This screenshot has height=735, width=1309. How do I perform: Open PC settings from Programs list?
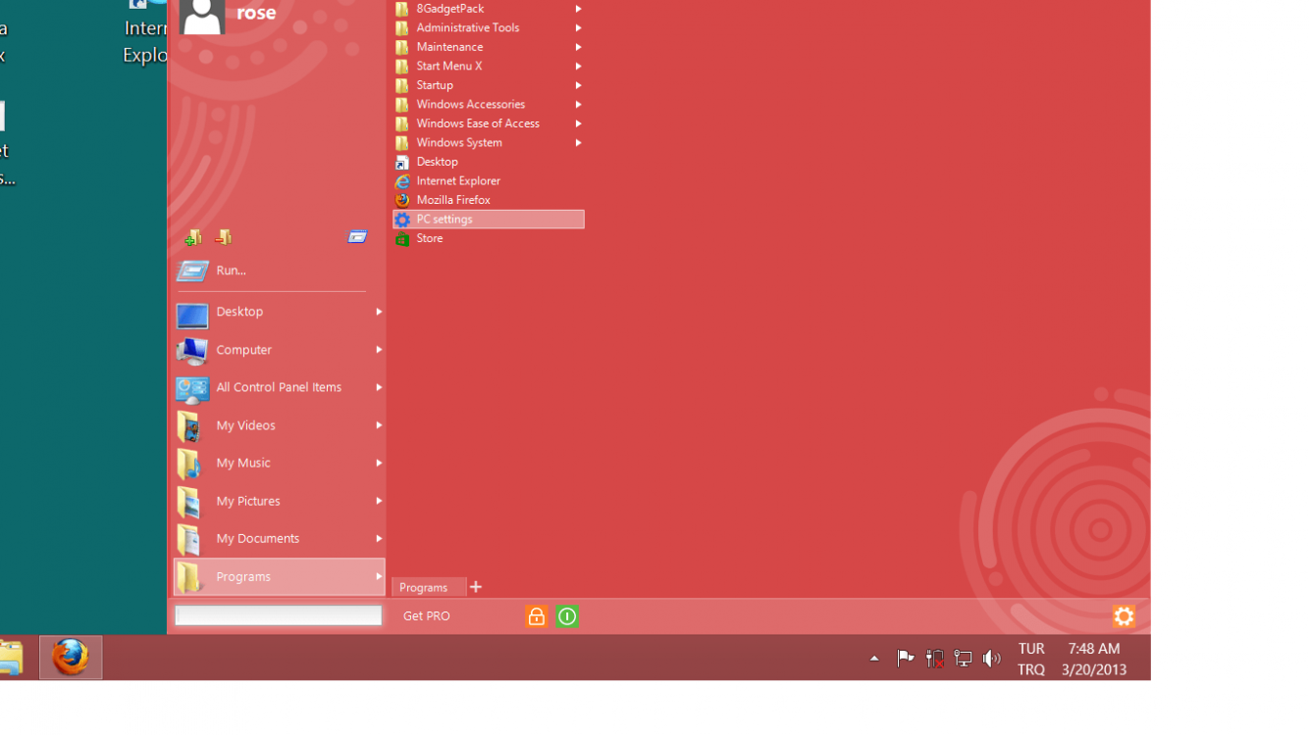(488, 220)
